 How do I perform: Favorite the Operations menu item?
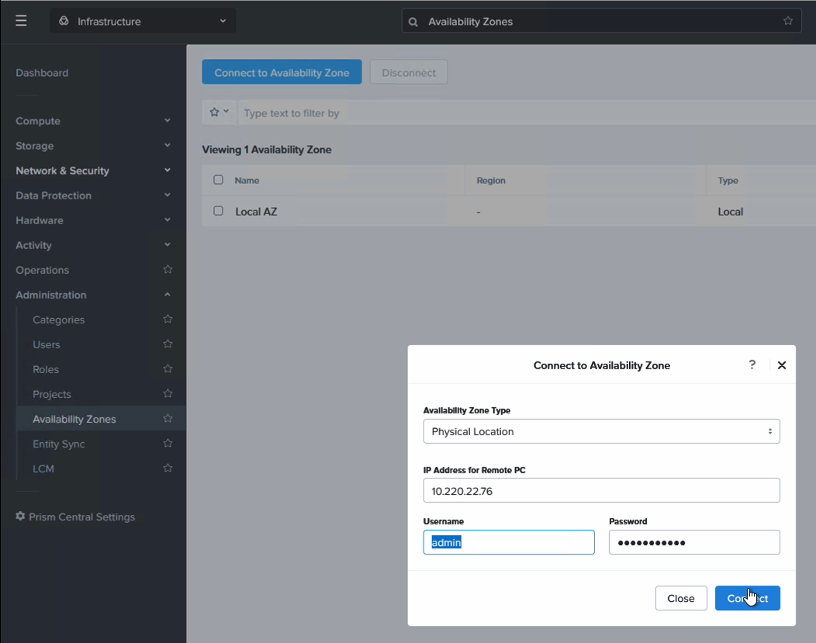click(x=168, y=269)
